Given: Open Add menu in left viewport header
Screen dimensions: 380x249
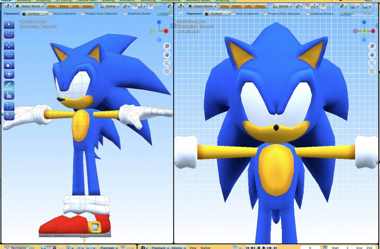Looking at the screenshot, I should [x=75, y=6].
